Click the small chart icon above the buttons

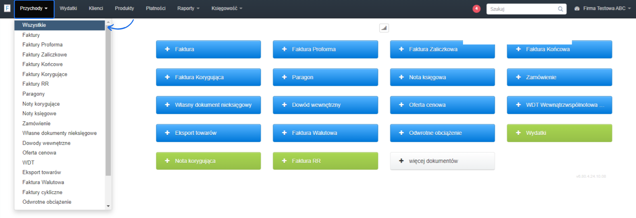point(384,28)
